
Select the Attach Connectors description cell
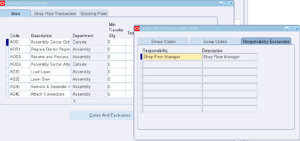[x=50, y=94]
